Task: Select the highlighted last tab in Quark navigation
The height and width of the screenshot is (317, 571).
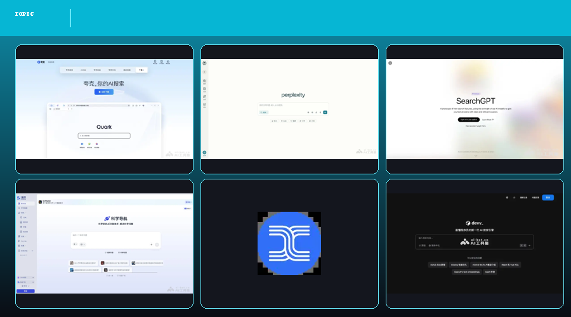Action: coord(141,70)
